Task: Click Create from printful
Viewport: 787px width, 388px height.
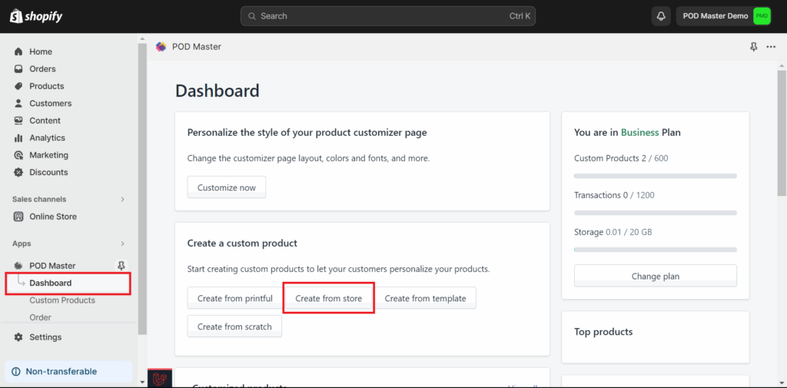Action: coord(234,298)
